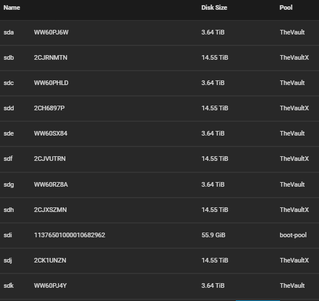Image resolution: width=319 pixels, height=301 pixels.
Task: Sort by the Name column header
Action: (12, 7)
